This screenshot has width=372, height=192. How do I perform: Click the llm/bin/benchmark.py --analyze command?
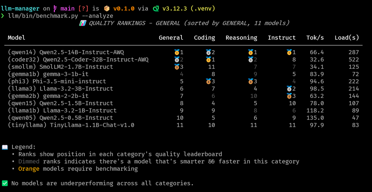pyautogui.click(x=61, y=16)
